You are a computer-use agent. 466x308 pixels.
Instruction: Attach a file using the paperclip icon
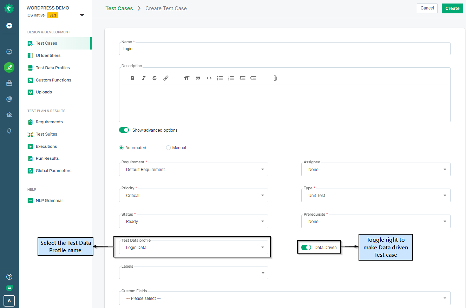[275, 78]
